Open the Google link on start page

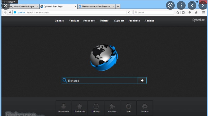tap(59, 21)
